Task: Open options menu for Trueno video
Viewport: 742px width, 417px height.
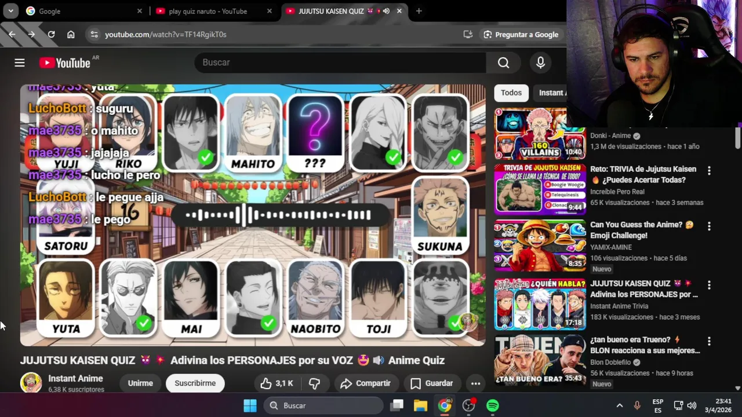Action: pyautogui.click(x=708, y=341)
